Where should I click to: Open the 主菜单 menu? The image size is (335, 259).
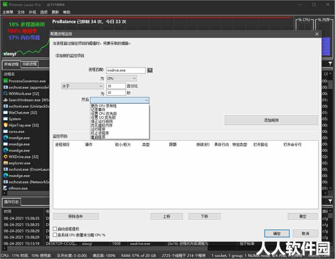(8, 12)
